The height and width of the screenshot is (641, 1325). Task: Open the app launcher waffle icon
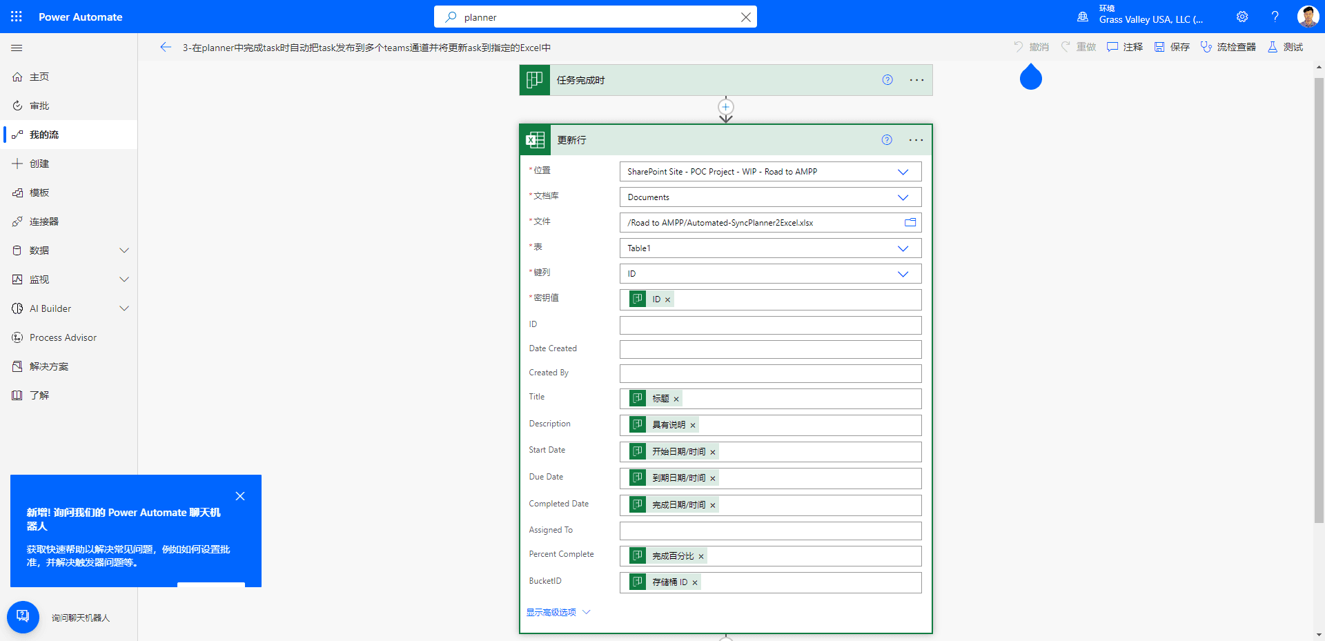coord(17,17)
